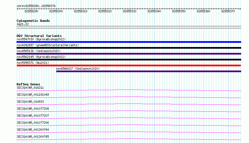Click the 82858340 ruler coordinate

(154, 11)
